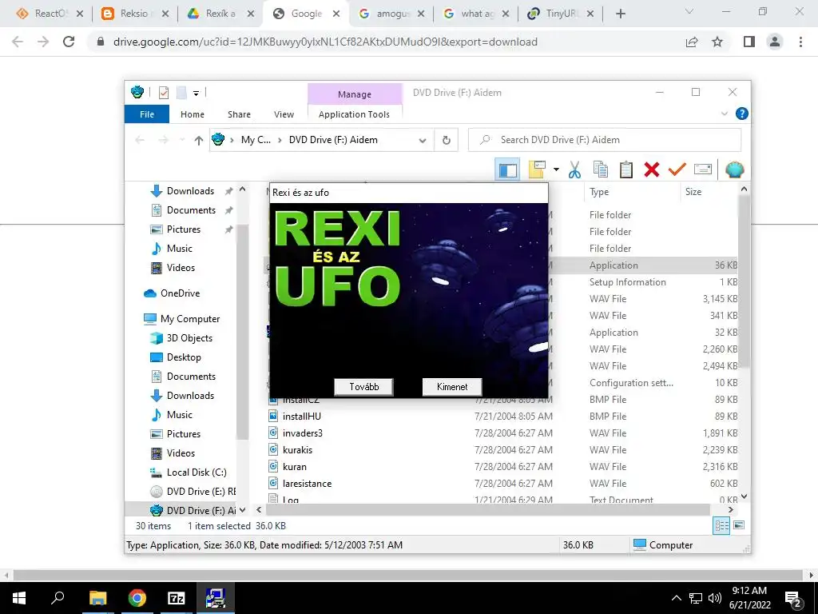Switch to the Share ribbon tab

tap(239, 114)
